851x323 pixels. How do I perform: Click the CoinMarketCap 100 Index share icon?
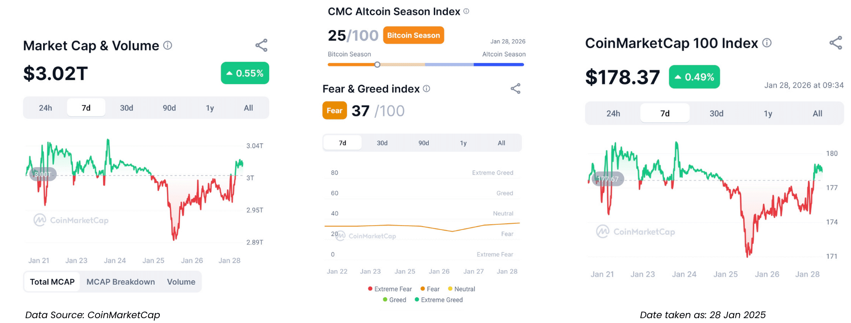click(836, 43)
